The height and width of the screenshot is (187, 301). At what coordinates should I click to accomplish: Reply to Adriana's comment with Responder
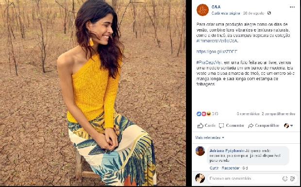[231, 168]
